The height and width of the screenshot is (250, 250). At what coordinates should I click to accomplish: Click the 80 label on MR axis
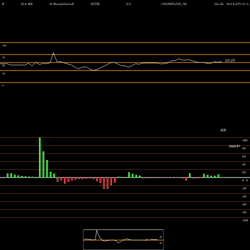point(244,148)
